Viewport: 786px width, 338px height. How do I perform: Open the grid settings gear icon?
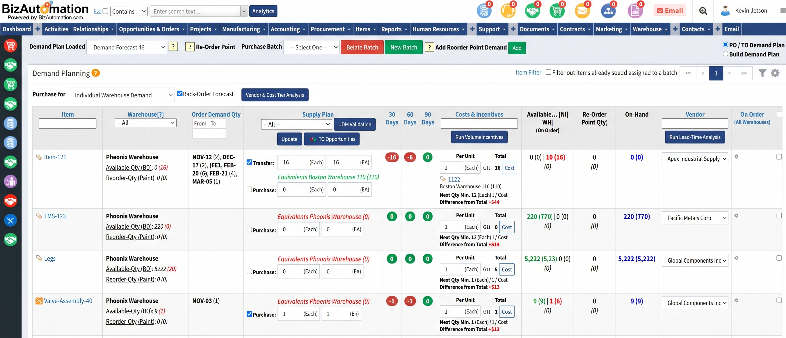[775, 73]
